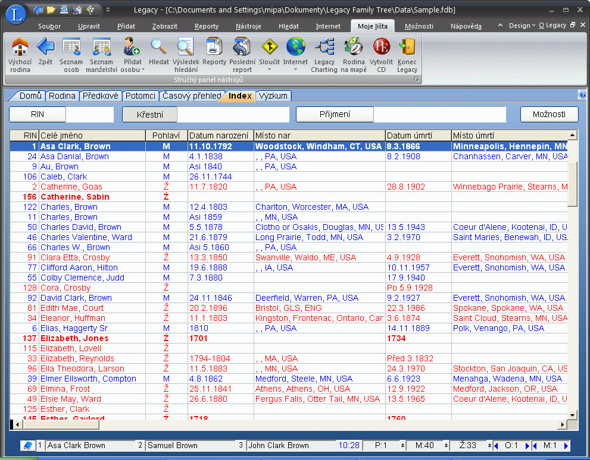The image size is (590, 460).
Task: Click in the Křestní given name field
Action: (x=233, y=115)
